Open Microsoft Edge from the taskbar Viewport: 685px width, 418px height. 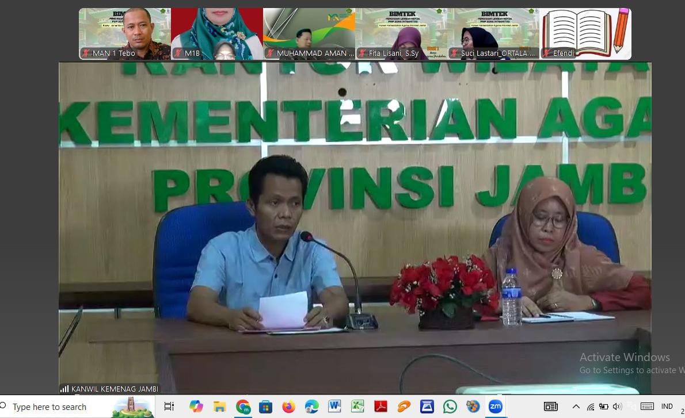pyautogui.click(x=311, y=407)
